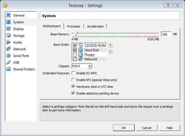Viewport: 185px width, 136px height.
Task: Enable EFI (special OSes only) checkbox
Action: [x=73, y=80]
